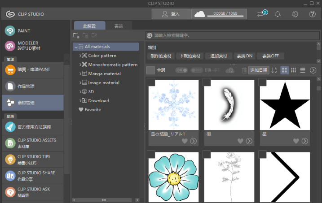Viewport: 322px width, 203px height.
Task: Open the sync transfer icon with badge
Action: [x=261, y=14]
